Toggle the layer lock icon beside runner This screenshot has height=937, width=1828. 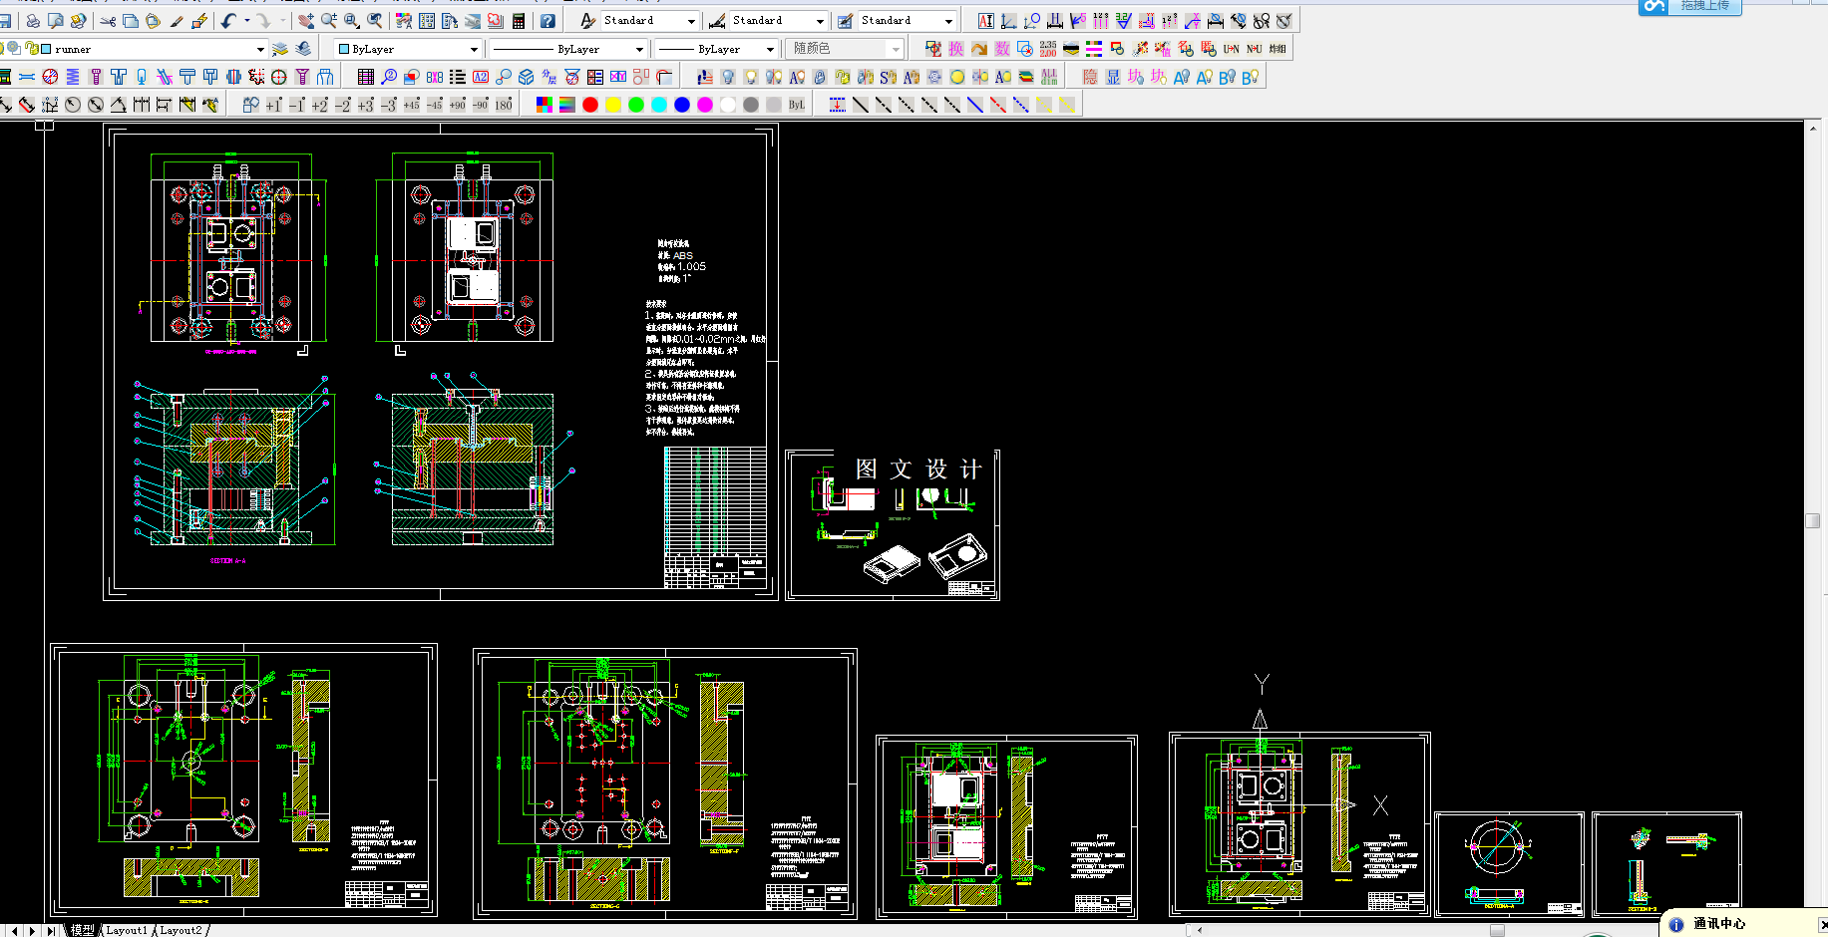click(32, 49)
